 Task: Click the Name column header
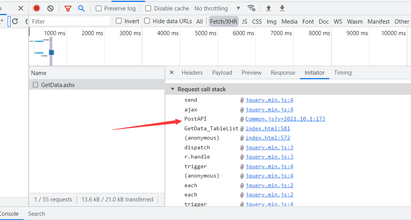click(96, 73)
